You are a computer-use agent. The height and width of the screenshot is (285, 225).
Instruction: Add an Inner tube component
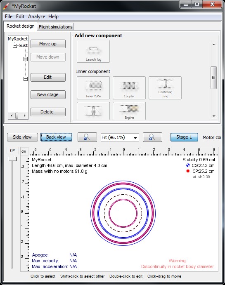[93, 88]
